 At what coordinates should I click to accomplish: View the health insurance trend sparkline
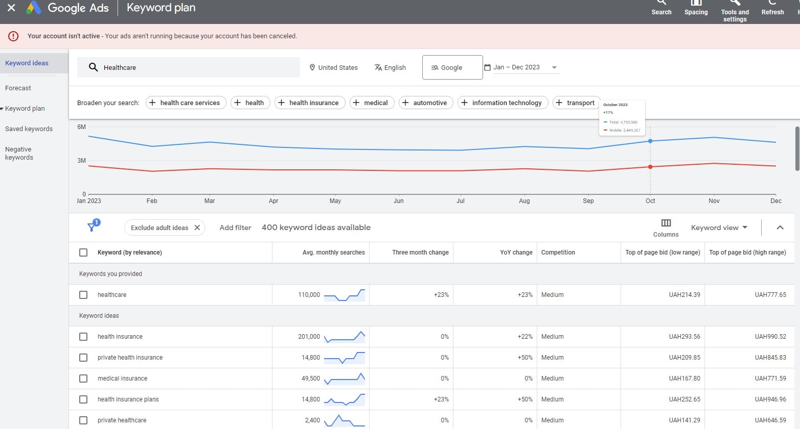[345, 337]
